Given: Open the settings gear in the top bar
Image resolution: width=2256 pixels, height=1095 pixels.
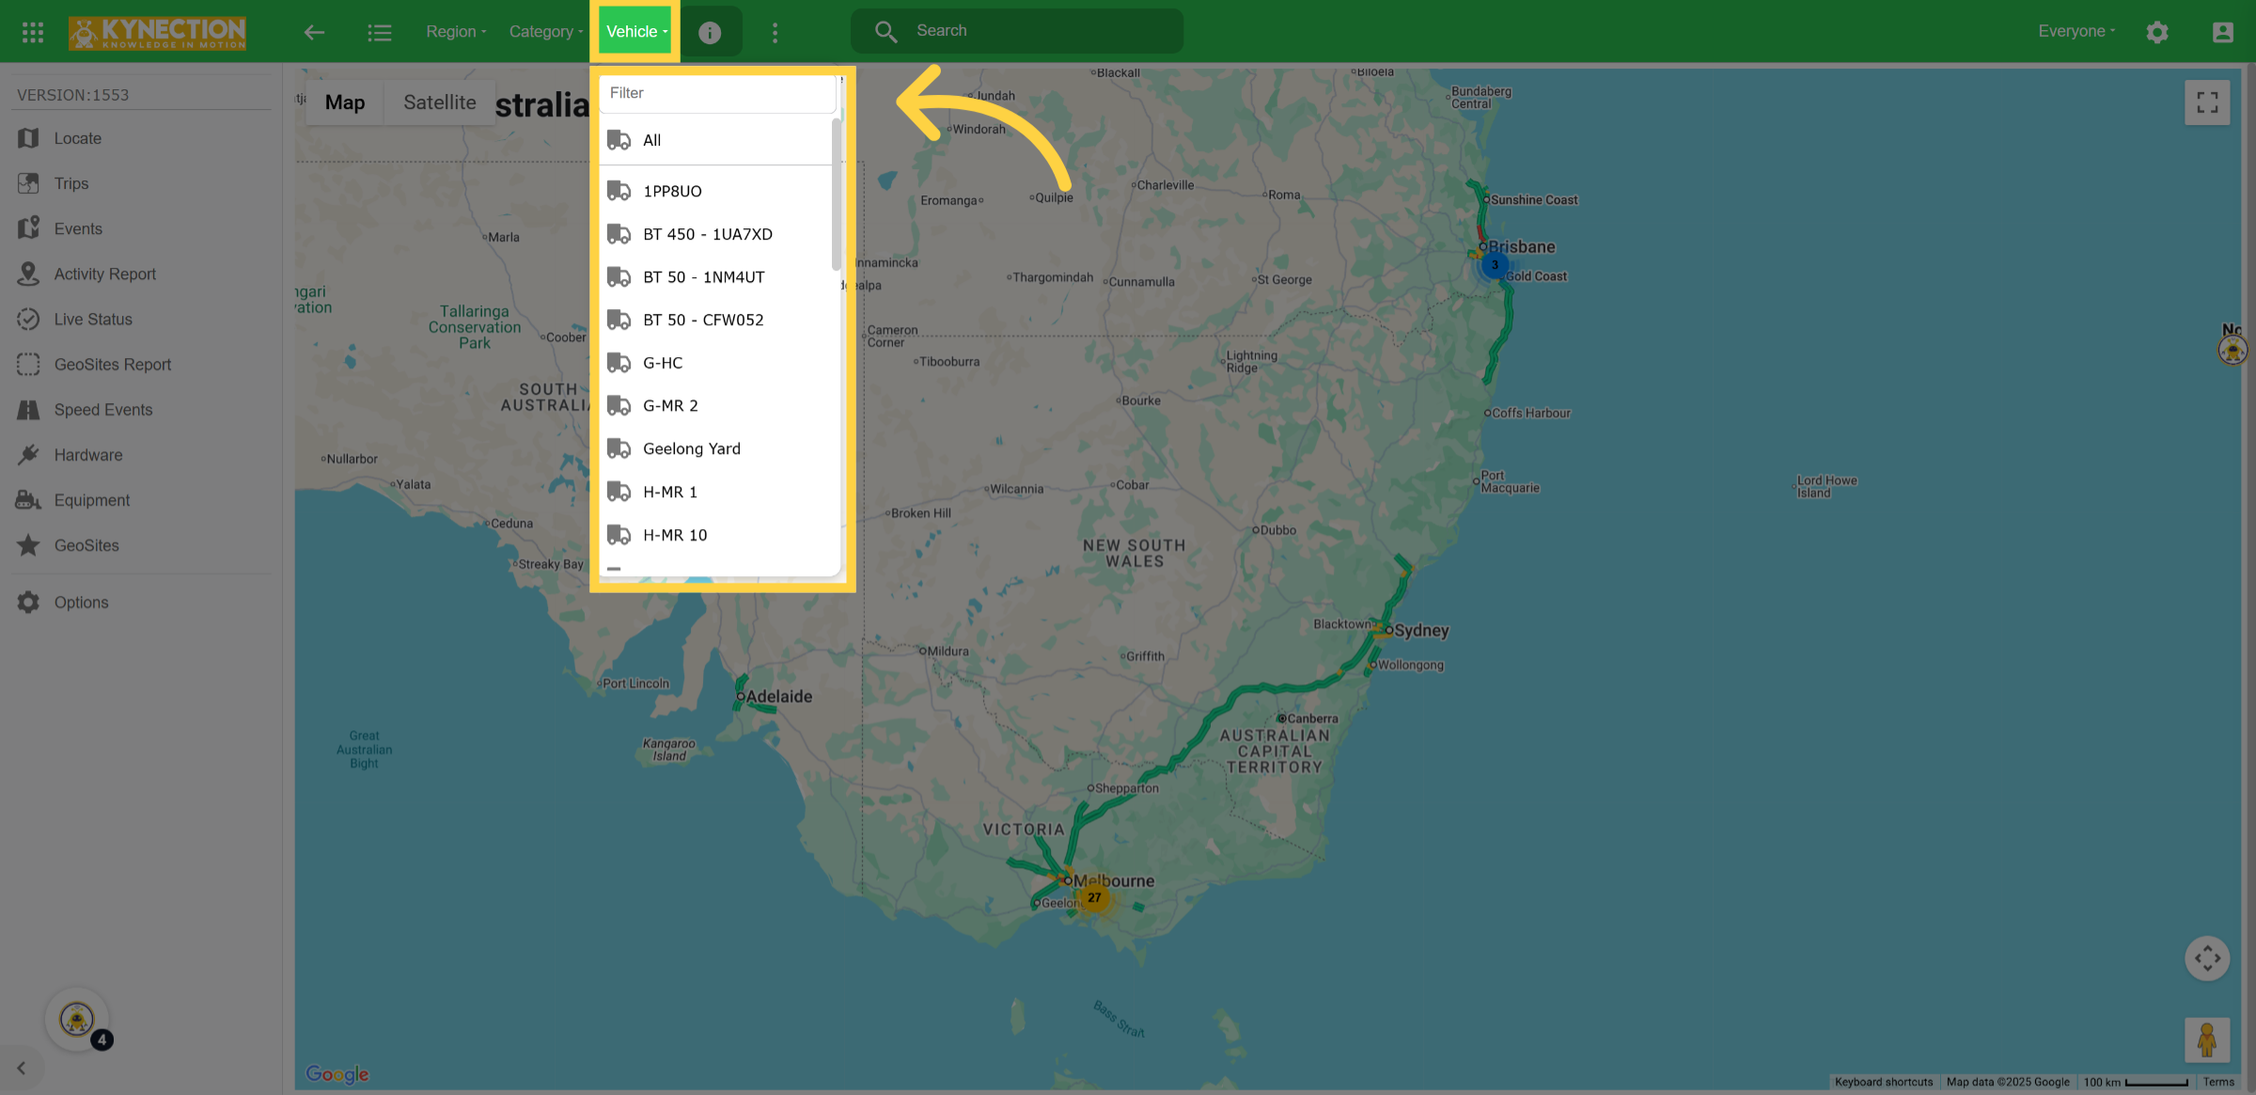Looking at the screenshot, I should point(2157,32).
